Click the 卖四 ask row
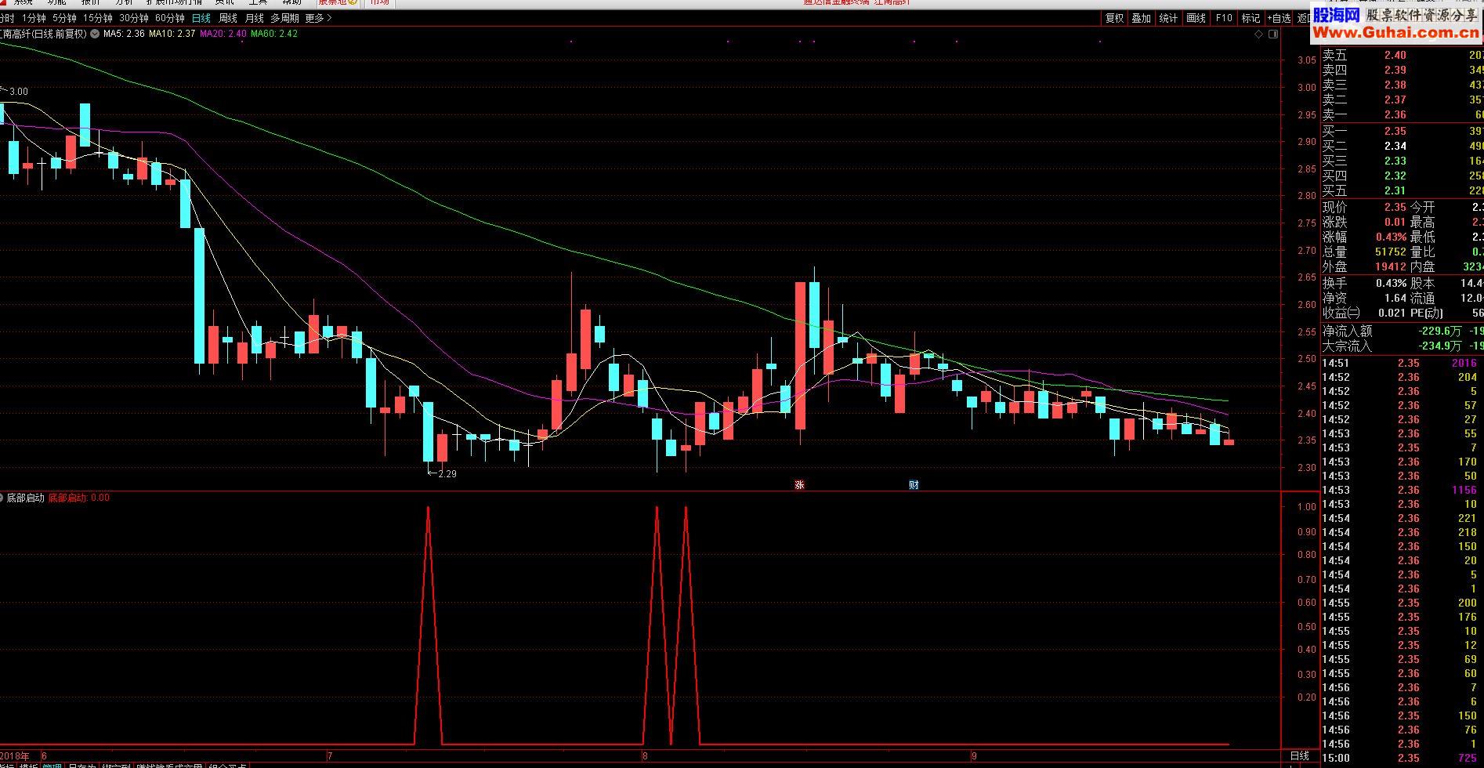This screenshot has height=768, width=1484. [x=1403, y=70]
